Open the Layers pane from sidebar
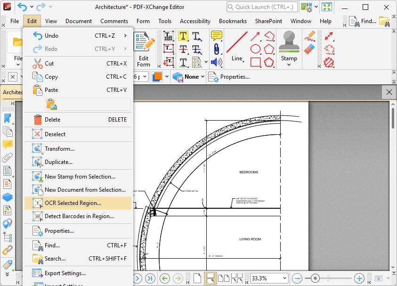Viewport: 397px width, 286px height. [x=7, y=197]
